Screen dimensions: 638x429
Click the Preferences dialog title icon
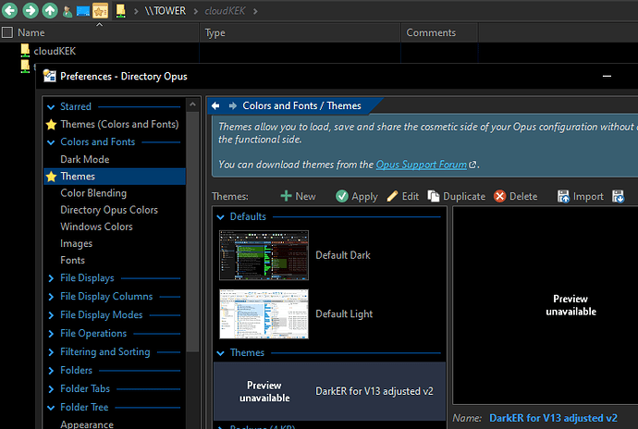[x=50, y=76]
